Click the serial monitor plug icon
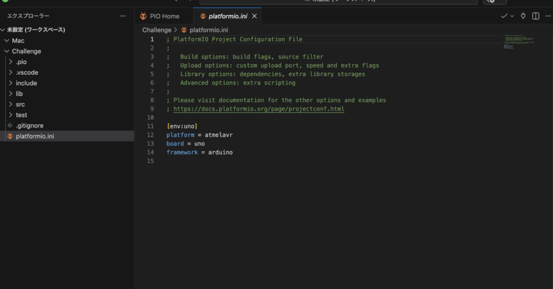553x289 pixels. tap(523, 16)
